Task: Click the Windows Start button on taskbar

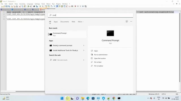Action: (x=62, y=98)
